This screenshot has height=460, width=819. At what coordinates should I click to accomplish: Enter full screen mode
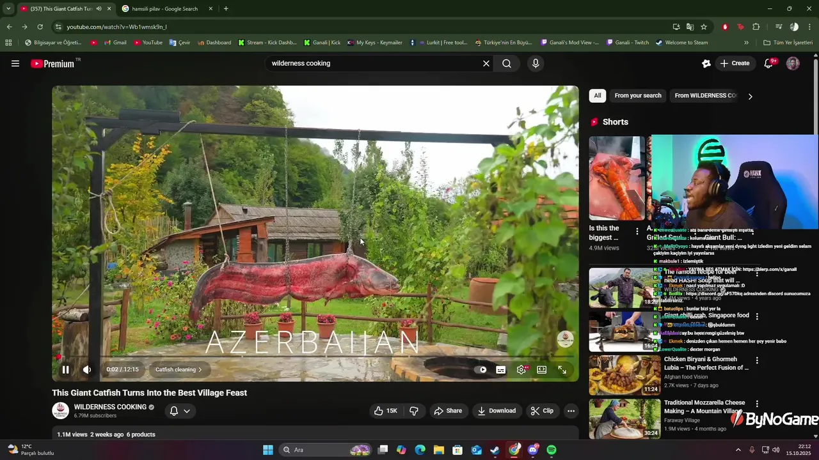pos(562,369)
